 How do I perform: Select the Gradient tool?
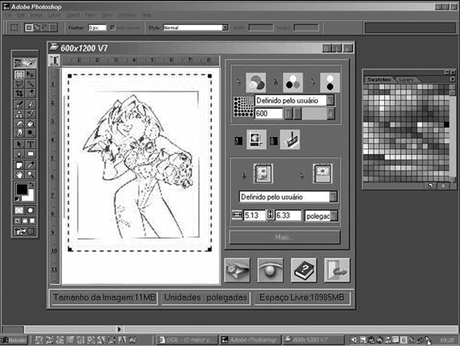point(30,123)
